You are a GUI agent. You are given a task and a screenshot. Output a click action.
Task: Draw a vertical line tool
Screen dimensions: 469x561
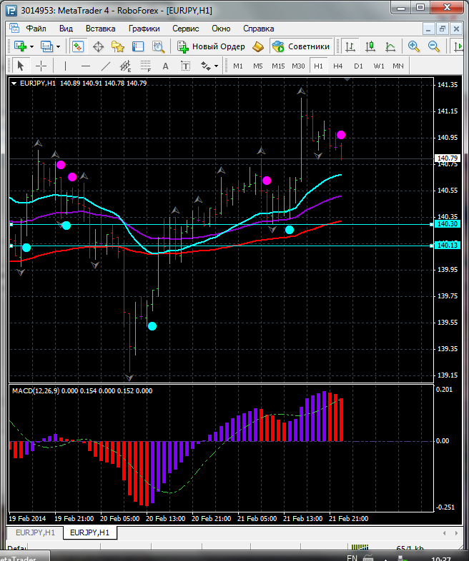pos(65,66)
